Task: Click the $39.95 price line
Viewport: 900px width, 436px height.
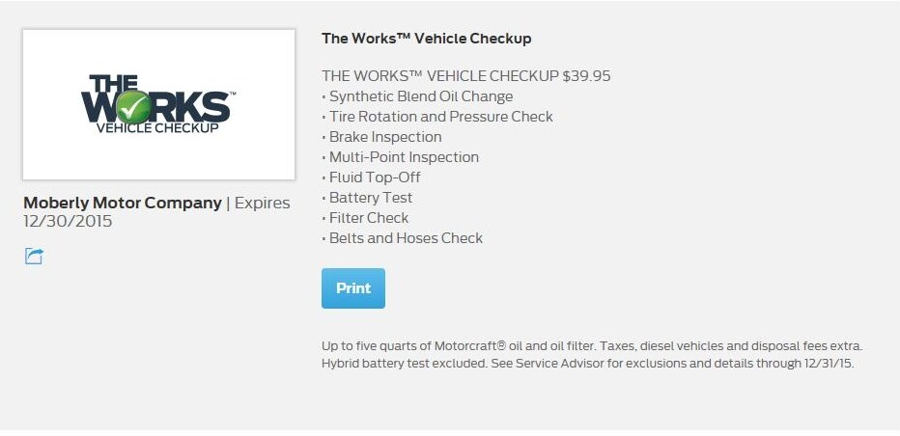Action: [465, 76]
